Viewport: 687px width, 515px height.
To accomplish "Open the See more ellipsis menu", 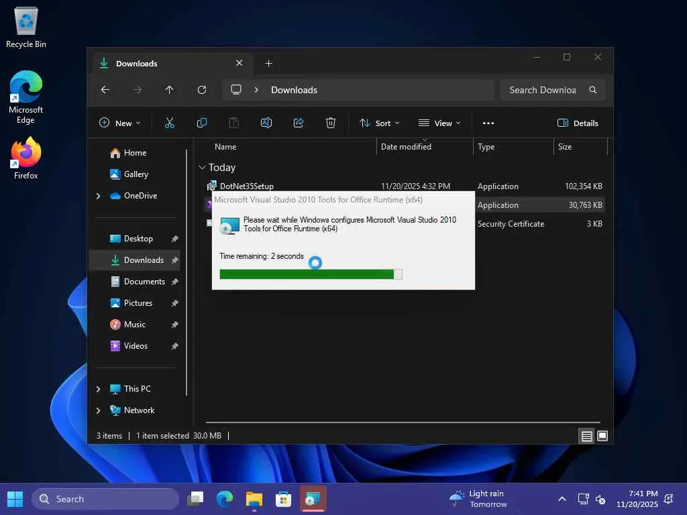I will click(x=488, y=123).
